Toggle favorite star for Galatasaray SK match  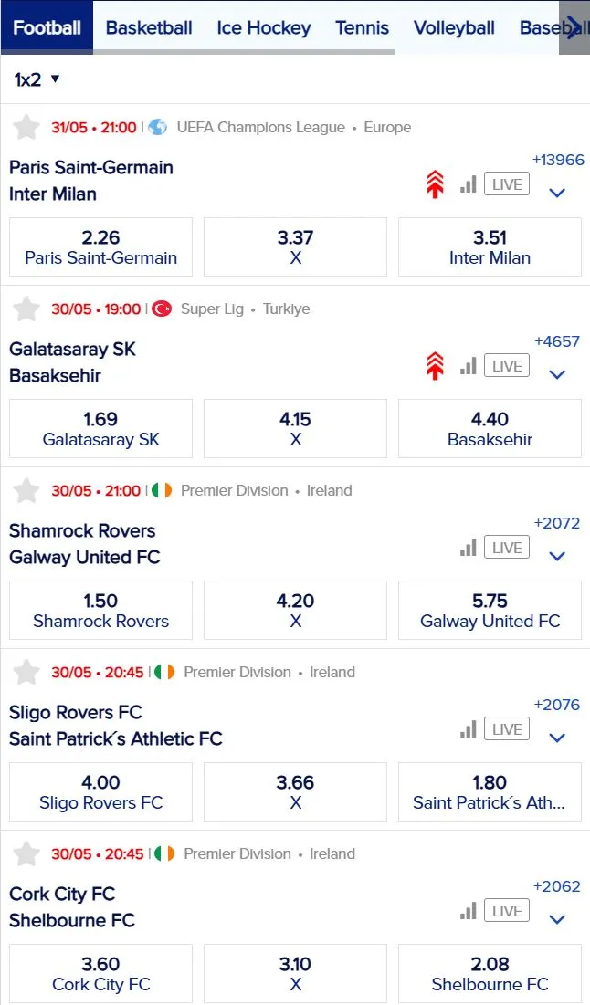coord(26,309)
